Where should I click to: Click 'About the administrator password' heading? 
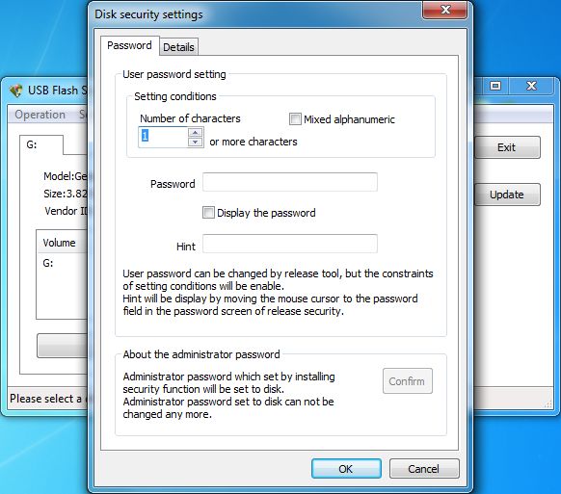tap(201, 354)
